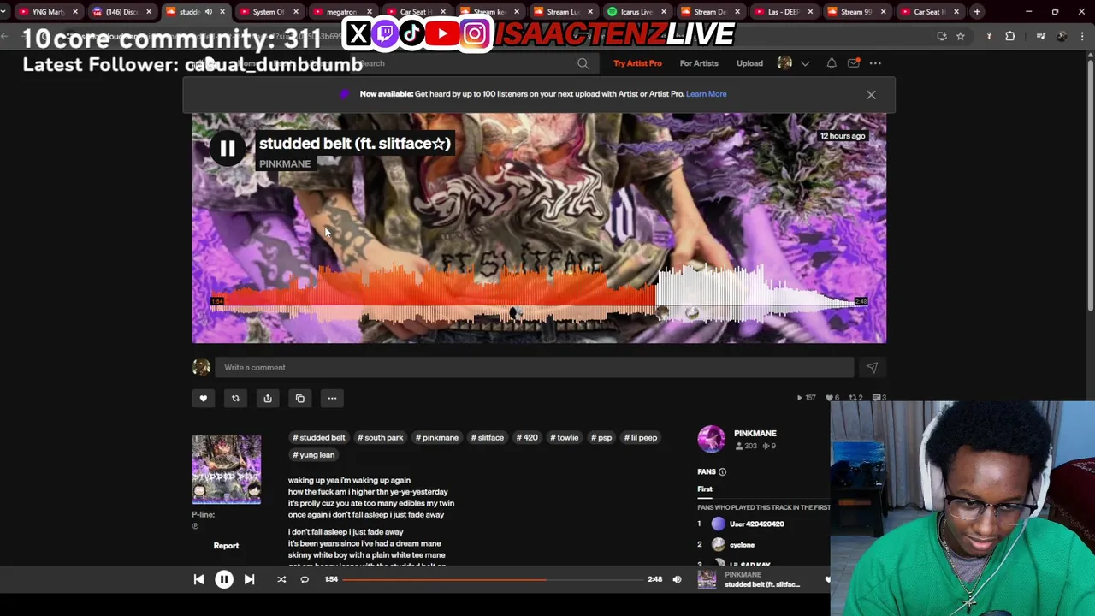Like the track with the heart button under the comment box

pos(203,398)
